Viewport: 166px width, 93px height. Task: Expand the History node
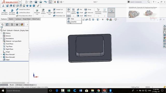tap(1, 33)
